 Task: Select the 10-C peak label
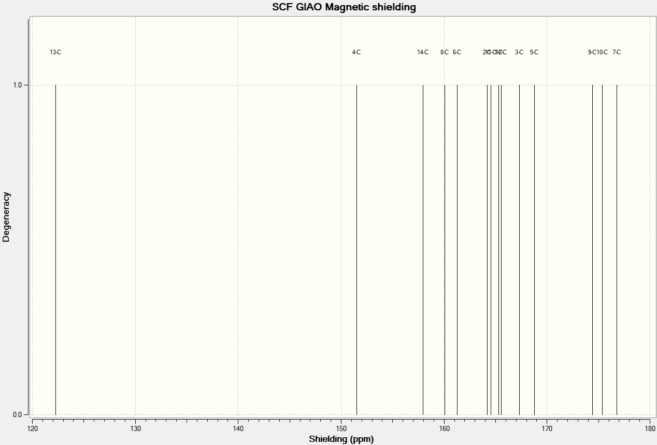603,52
